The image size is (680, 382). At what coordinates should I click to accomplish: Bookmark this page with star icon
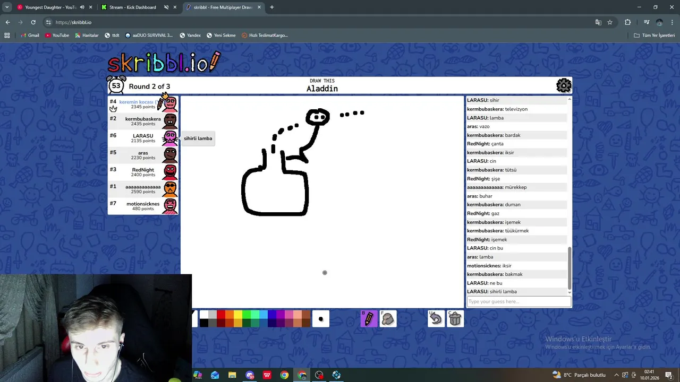coord(610,22)
